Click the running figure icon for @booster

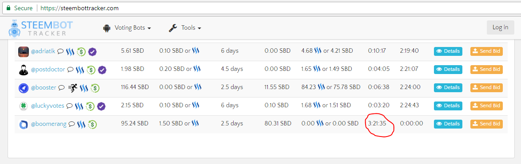pyautogui.click(x=72, y=88)
